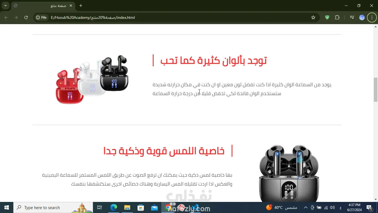Click the paragraph starting يوجد من السماعة
378x213 pixels.
[242, 89]
